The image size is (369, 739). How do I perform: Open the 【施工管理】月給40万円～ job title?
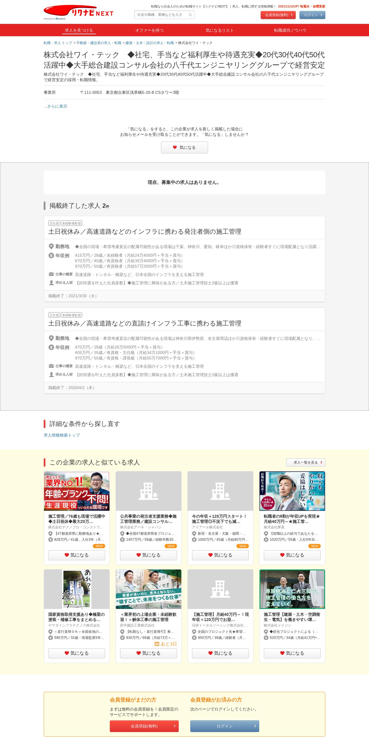point(220,617)
